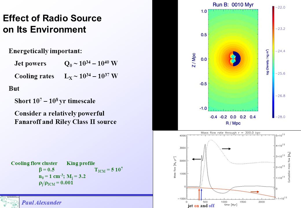The width and height of the screenshot is (301, 208).
Task: Click the LX cooling rate value range
Action: [x=91, y=76]
